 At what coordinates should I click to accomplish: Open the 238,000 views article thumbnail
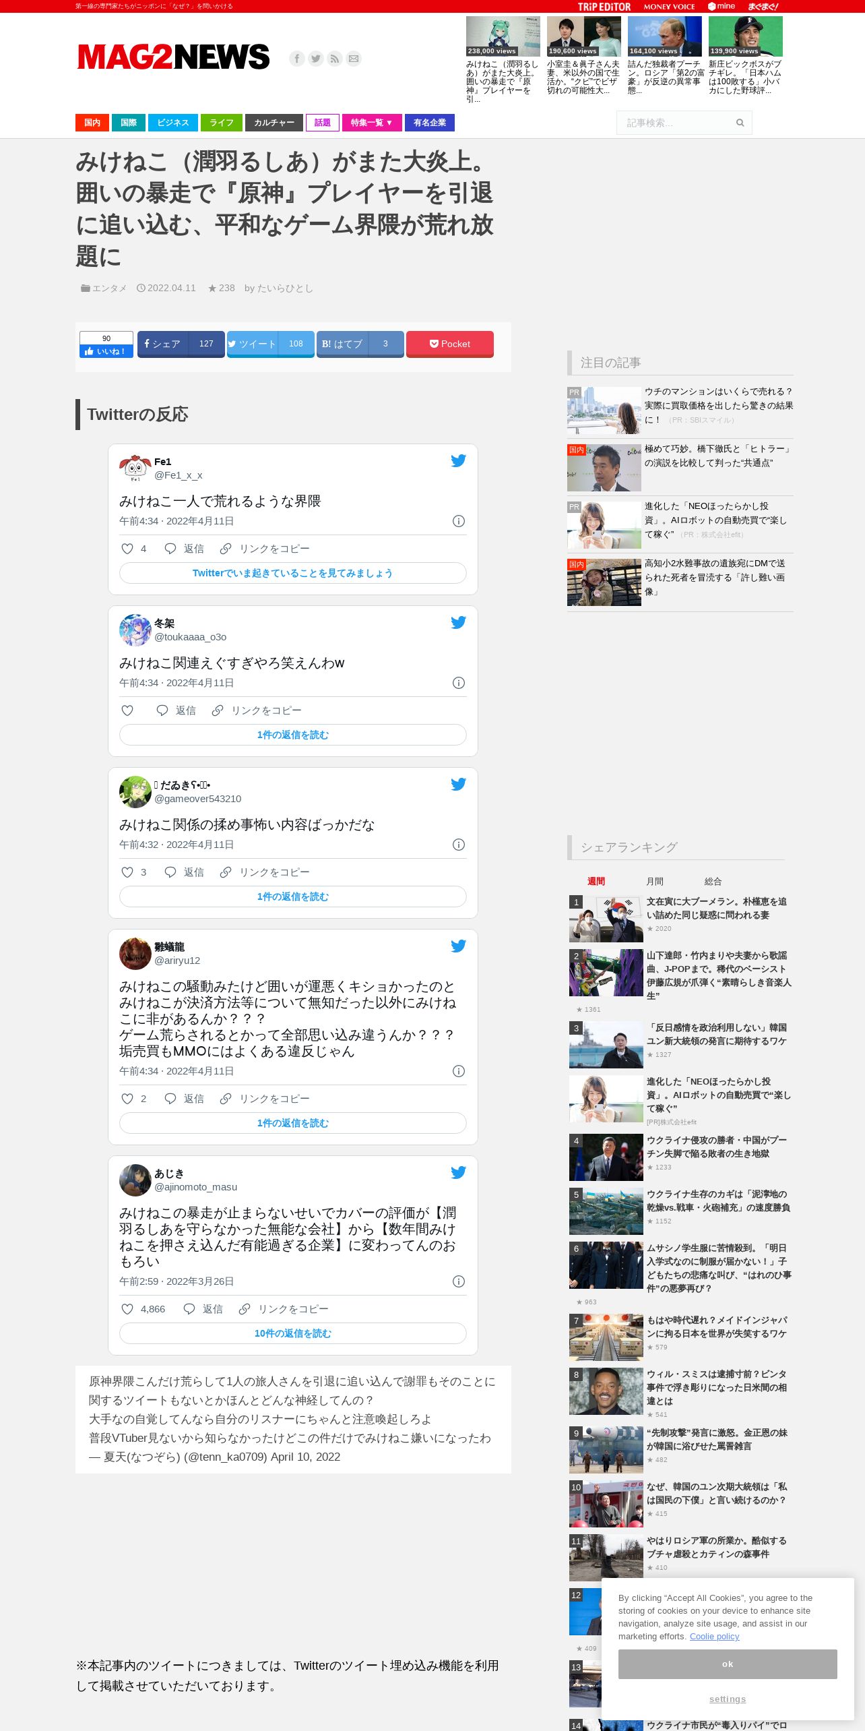503,36
